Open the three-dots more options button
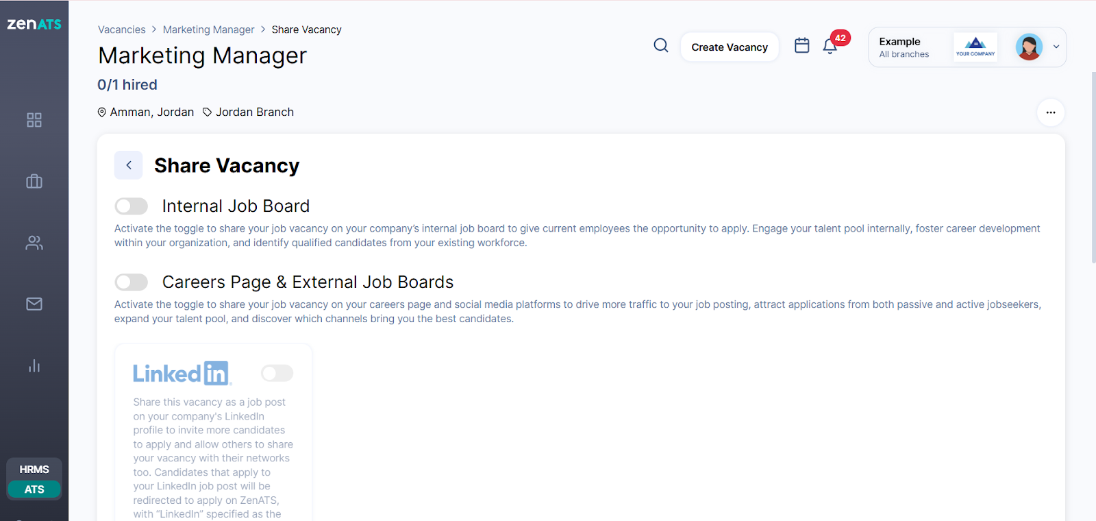The image size is (1096, 521). tap(1051, 112)
